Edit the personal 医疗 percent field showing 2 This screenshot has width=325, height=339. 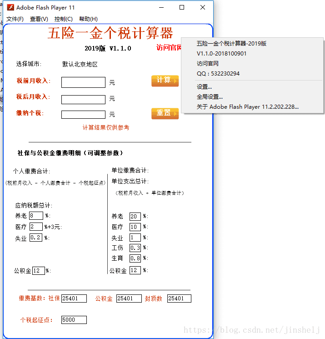tap(36, 227)
